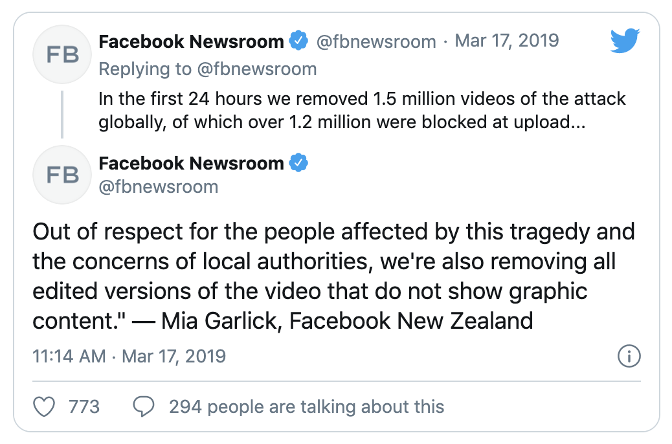This screenshot has width=672, height=444.
Task: Click the speech bubble reply icon
Action: click(x=143, y=406)
